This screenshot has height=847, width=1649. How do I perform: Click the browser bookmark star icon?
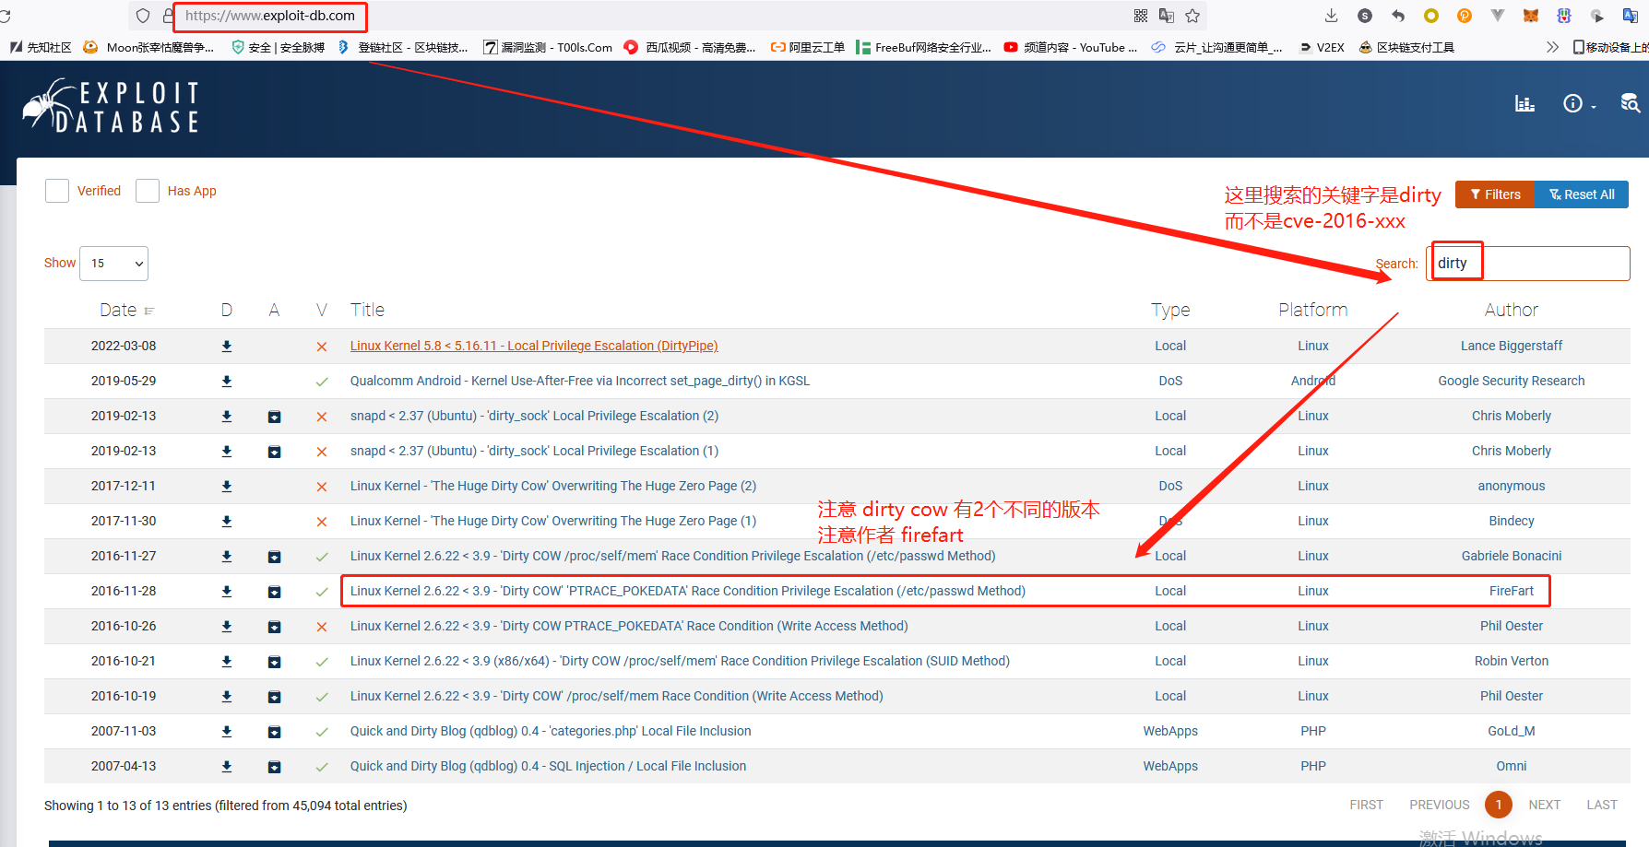[1192, 16]
